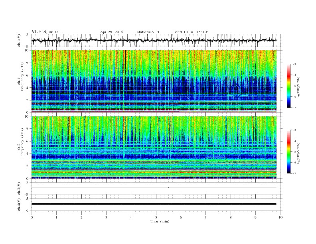Click the '-7' label on lower colorbar
Viewport: 316px width, 244px height.
294,173
